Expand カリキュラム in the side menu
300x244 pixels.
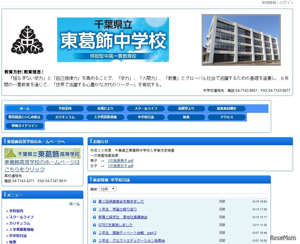[19, 223]
